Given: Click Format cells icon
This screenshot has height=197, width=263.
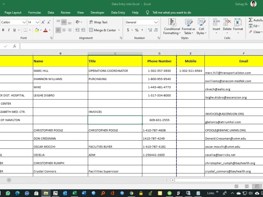Looking at the screenshot, I should coord(238,22).
